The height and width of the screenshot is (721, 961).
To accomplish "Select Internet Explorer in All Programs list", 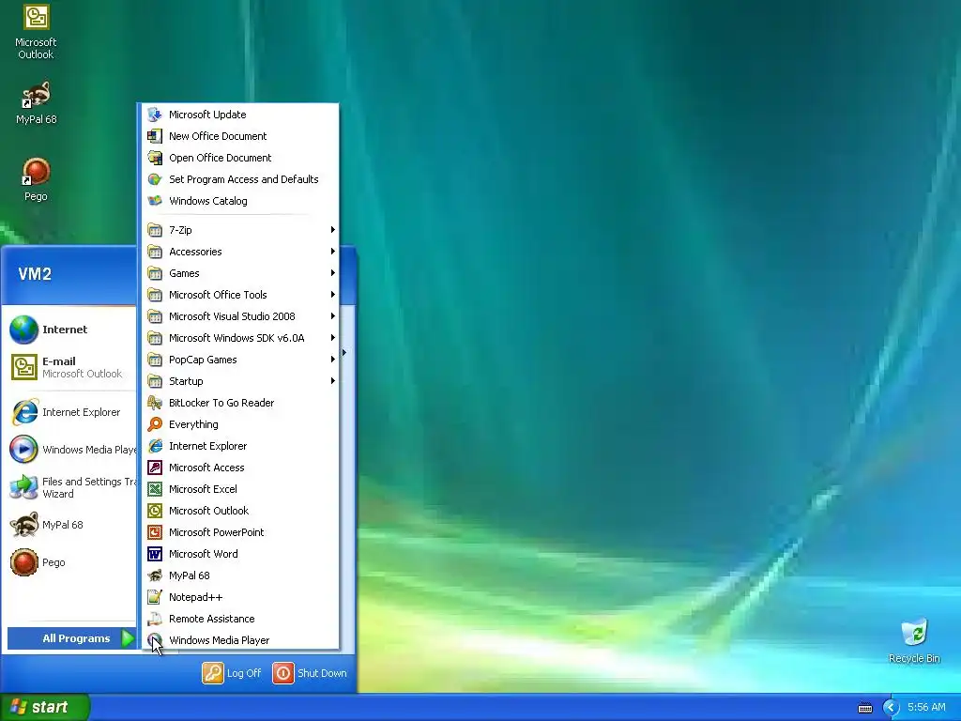I will point(240,446).
